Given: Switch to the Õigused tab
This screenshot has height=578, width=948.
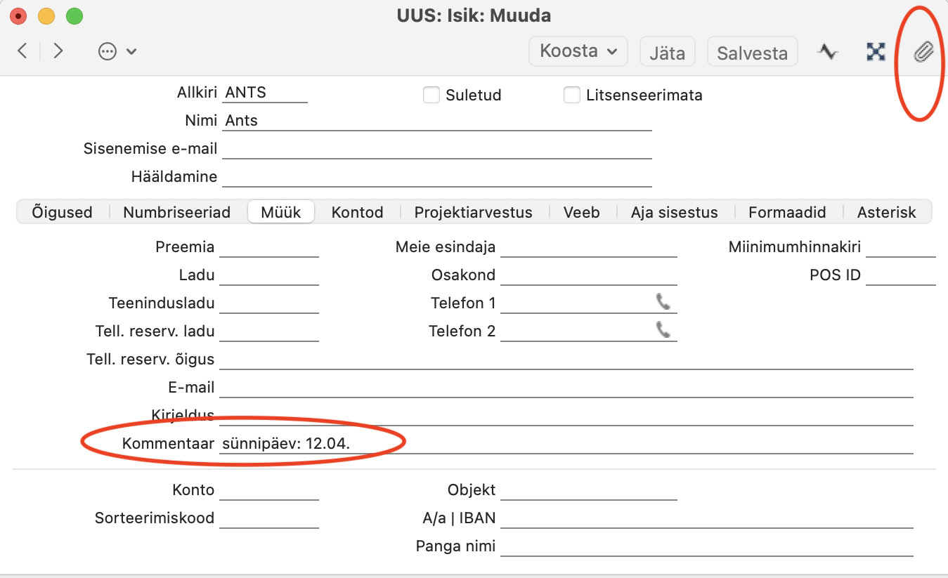Looking at the screenshot, I should tap(62, 212).
